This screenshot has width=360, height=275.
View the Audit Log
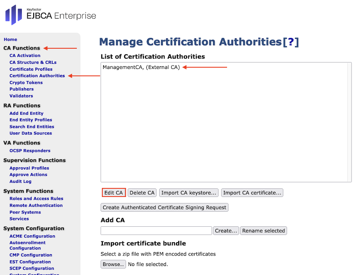(x=20, y=181)
